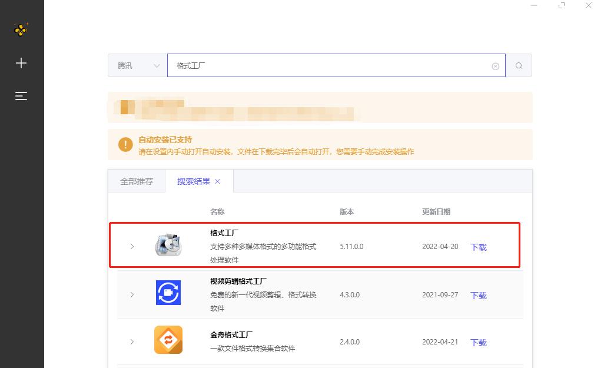The height and width of the screenshot is (368, 594).
Task: Click 下载 for 格式工厂
Action: [478, 247]
